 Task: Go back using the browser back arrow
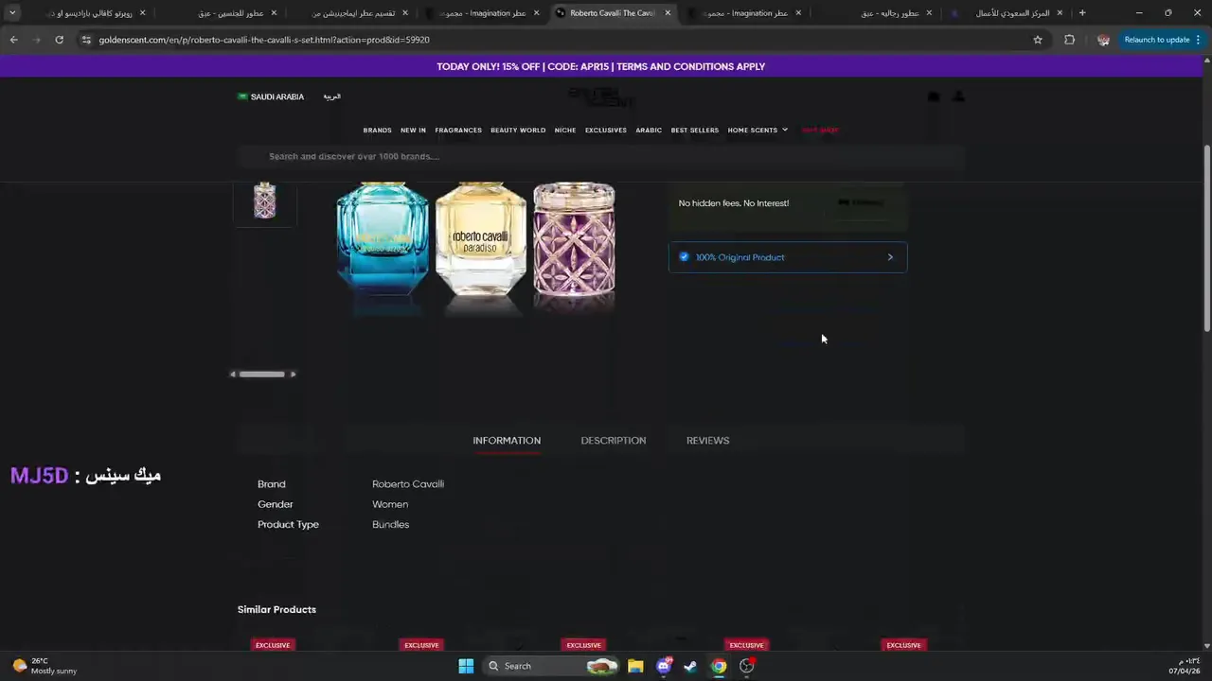point(13,40)
